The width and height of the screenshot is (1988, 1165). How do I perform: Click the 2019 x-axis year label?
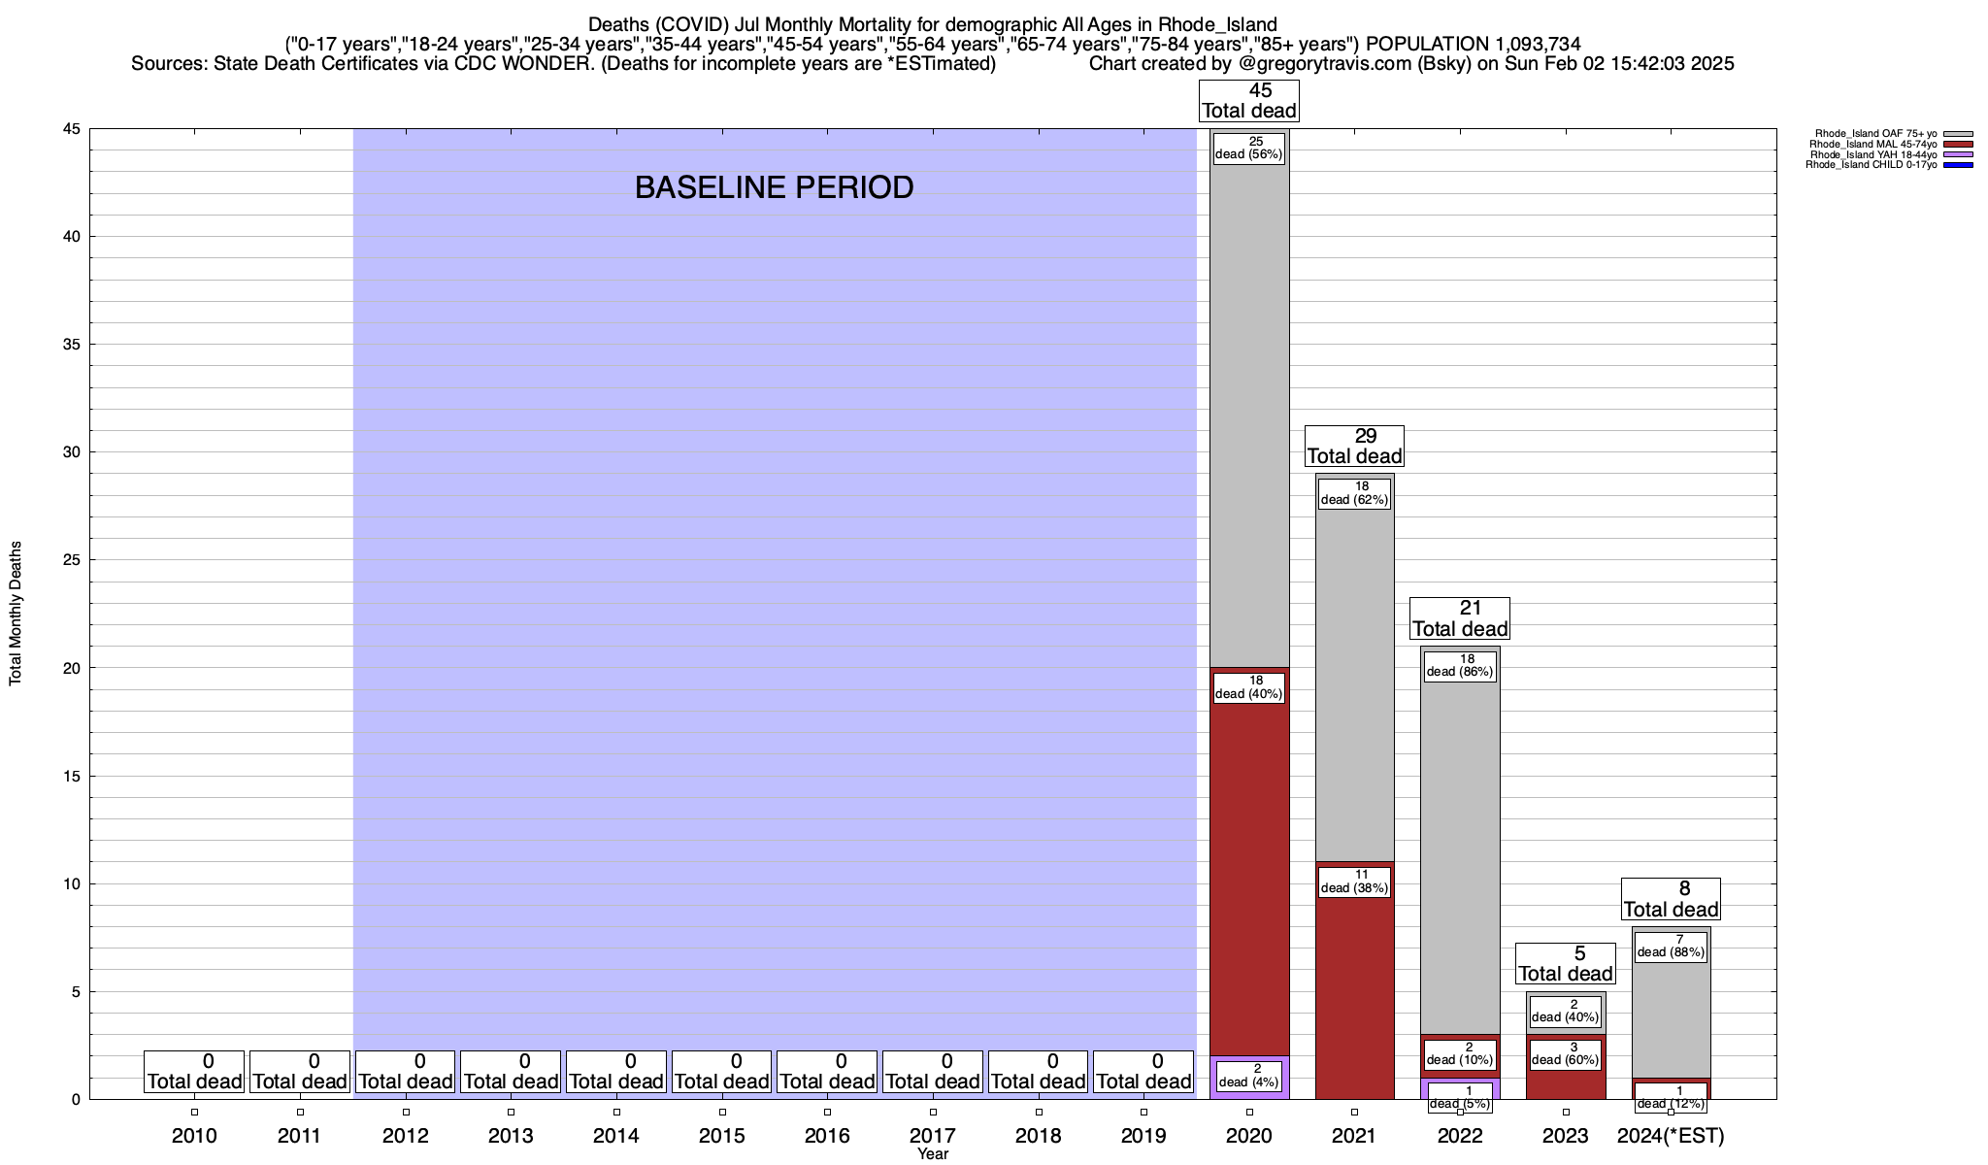tap(1143, 1136)
